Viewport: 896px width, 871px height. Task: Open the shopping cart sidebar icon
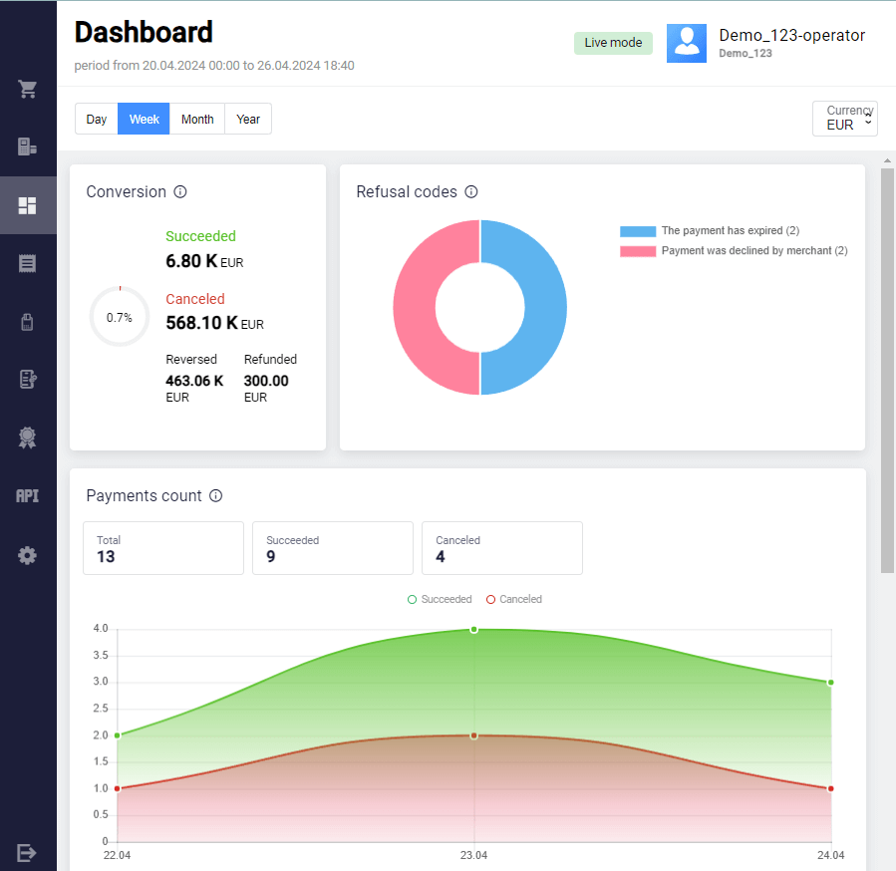pyautogui.click(x=28, y=90)
